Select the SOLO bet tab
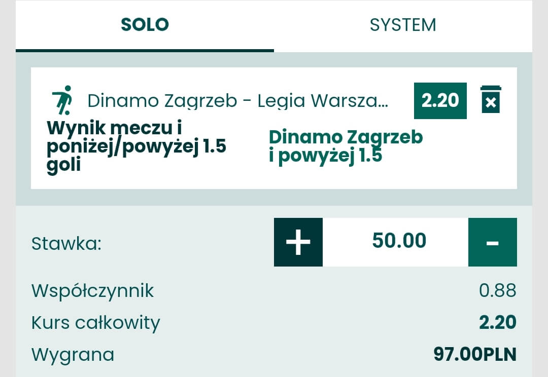The height and width of the screenshot is (377, 548). pyautogui.click(x=145, y=25)
